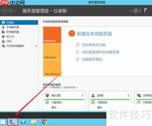The image size is (152, 126).
Task: Open 文件和存储服务 in the sidebar
Action: pos(15,46)
